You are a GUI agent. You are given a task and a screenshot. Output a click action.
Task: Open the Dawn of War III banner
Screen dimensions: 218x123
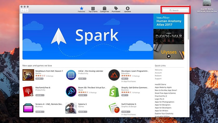click(169, 37)
